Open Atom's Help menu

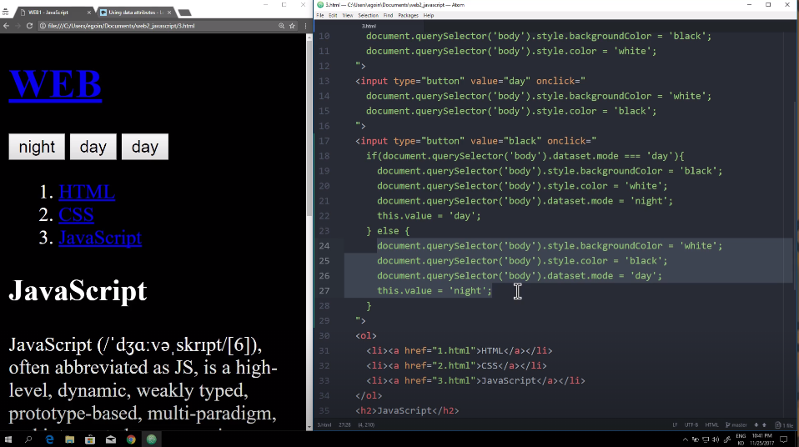[x=429, y=15]
